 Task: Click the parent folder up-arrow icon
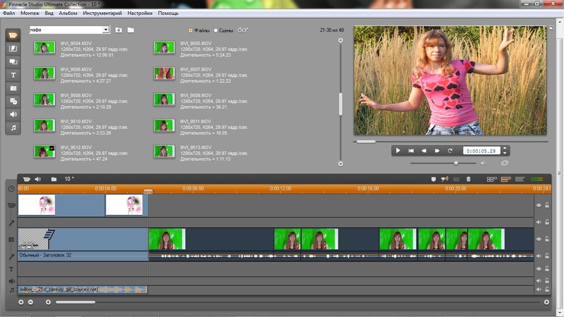119,30
